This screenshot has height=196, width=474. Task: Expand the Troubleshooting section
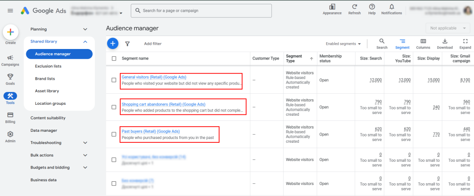[x=85, y=143]
